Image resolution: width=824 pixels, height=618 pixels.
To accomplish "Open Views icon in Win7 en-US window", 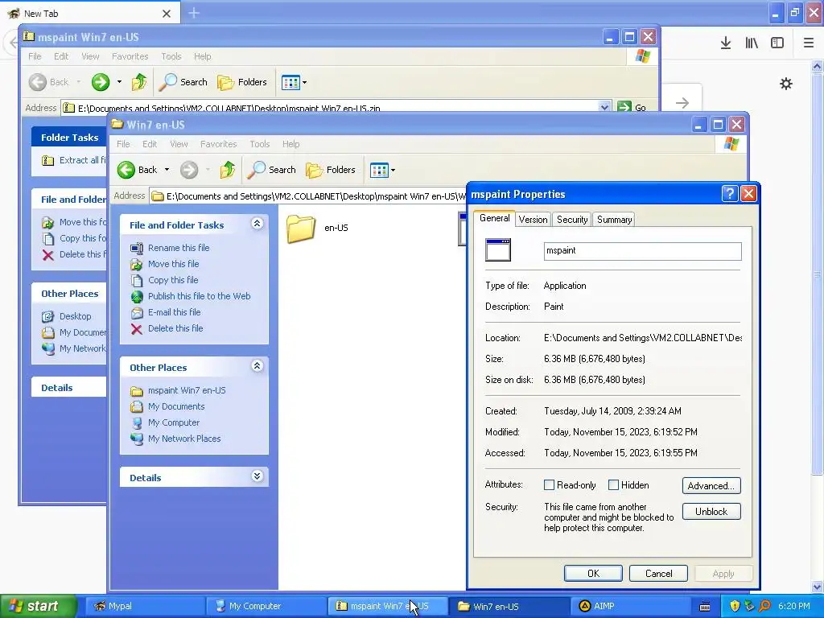I will 379,170.
